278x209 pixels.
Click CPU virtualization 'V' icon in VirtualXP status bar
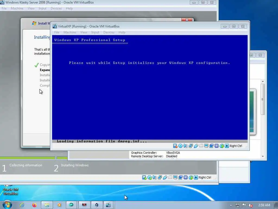216,146
